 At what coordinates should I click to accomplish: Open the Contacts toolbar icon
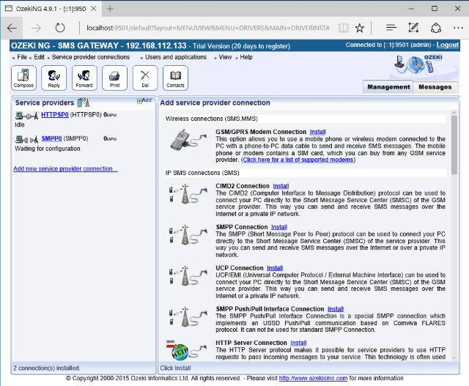175,78
